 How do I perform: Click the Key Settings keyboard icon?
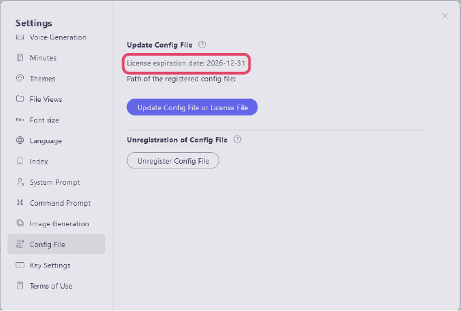tap(20, 265)
